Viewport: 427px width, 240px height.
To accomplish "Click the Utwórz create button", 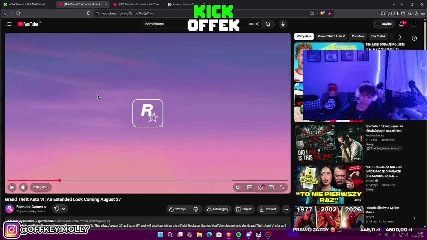I will coord(384,24).
